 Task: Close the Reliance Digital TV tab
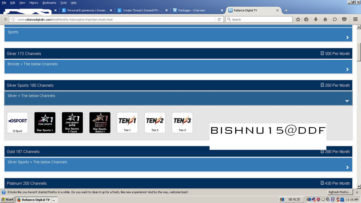[277, 10]
